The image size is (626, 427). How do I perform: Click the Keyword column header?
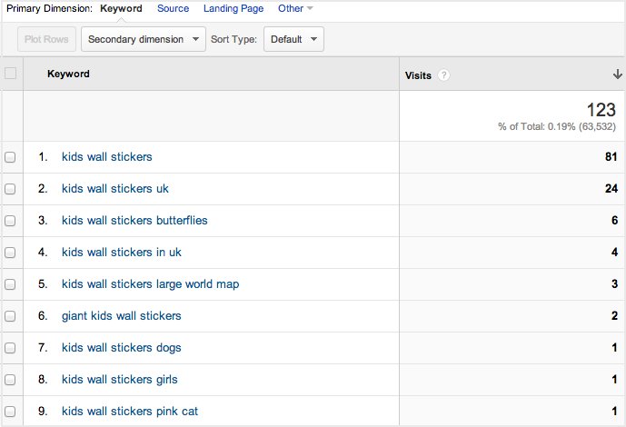tap(68, 74)
